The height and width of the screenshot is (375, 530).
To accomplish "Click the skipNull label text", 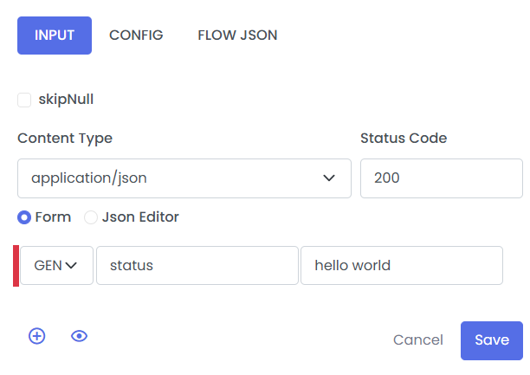I will [x=66, y=100].
